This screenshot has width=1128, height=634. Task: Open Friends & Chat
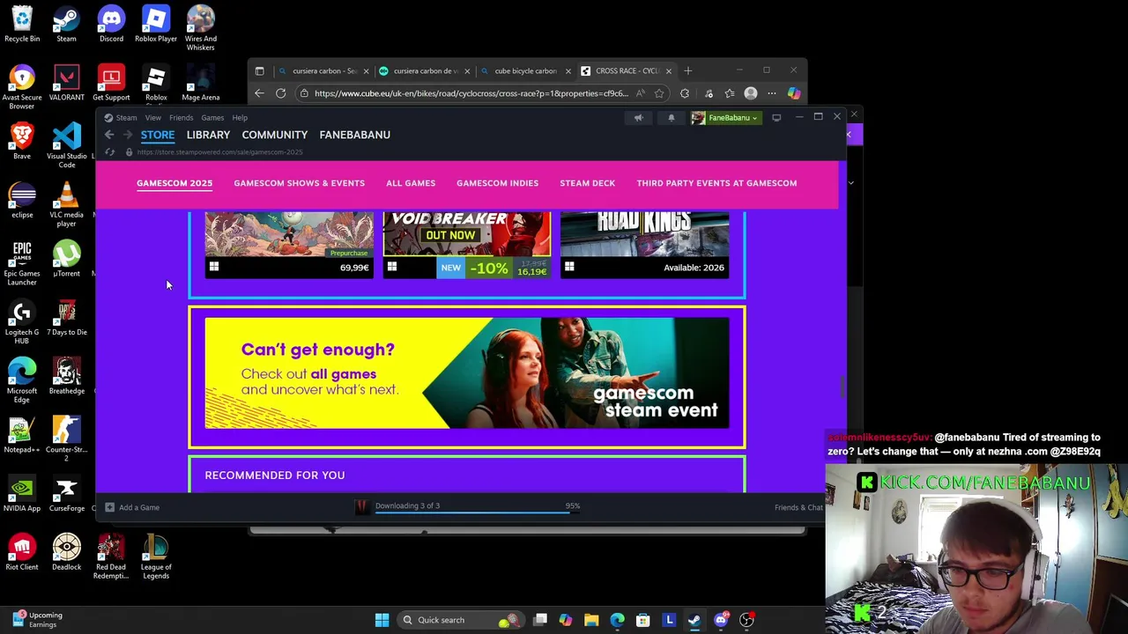(x=798, y=507)
